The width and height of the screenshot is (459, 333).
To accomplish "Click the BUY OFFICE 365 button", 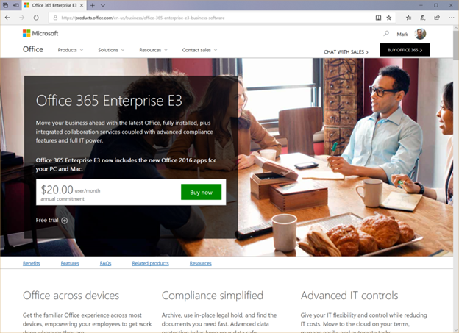I will point(405,50).
